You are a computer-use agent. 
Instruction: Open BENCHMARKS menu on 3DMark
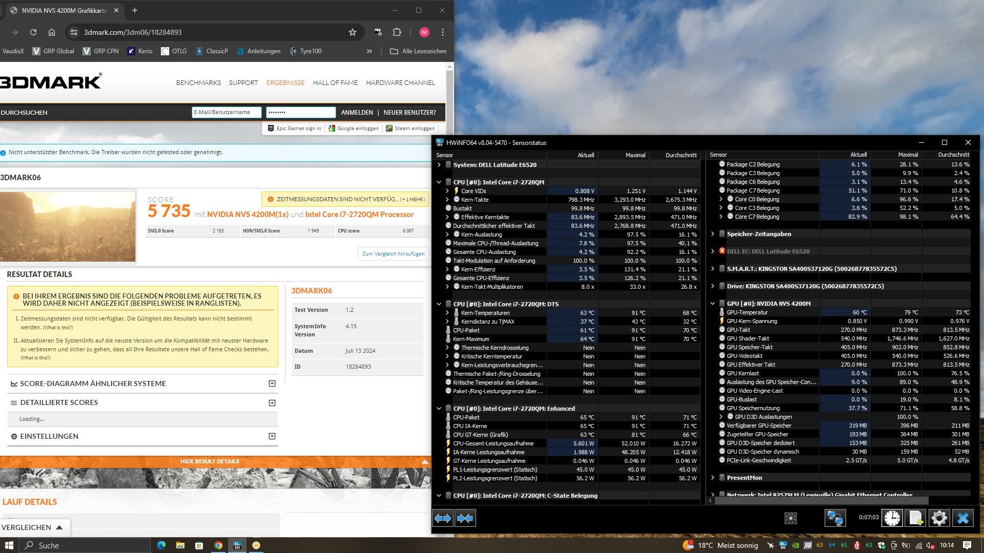pyautogui.click(x=198, y=82)
